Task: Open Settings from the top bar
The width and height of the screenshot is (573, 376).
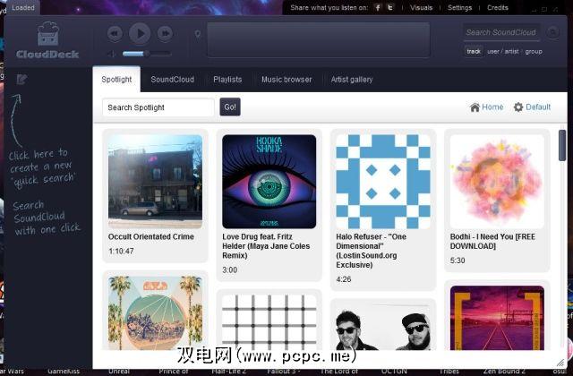Action: 459,8
